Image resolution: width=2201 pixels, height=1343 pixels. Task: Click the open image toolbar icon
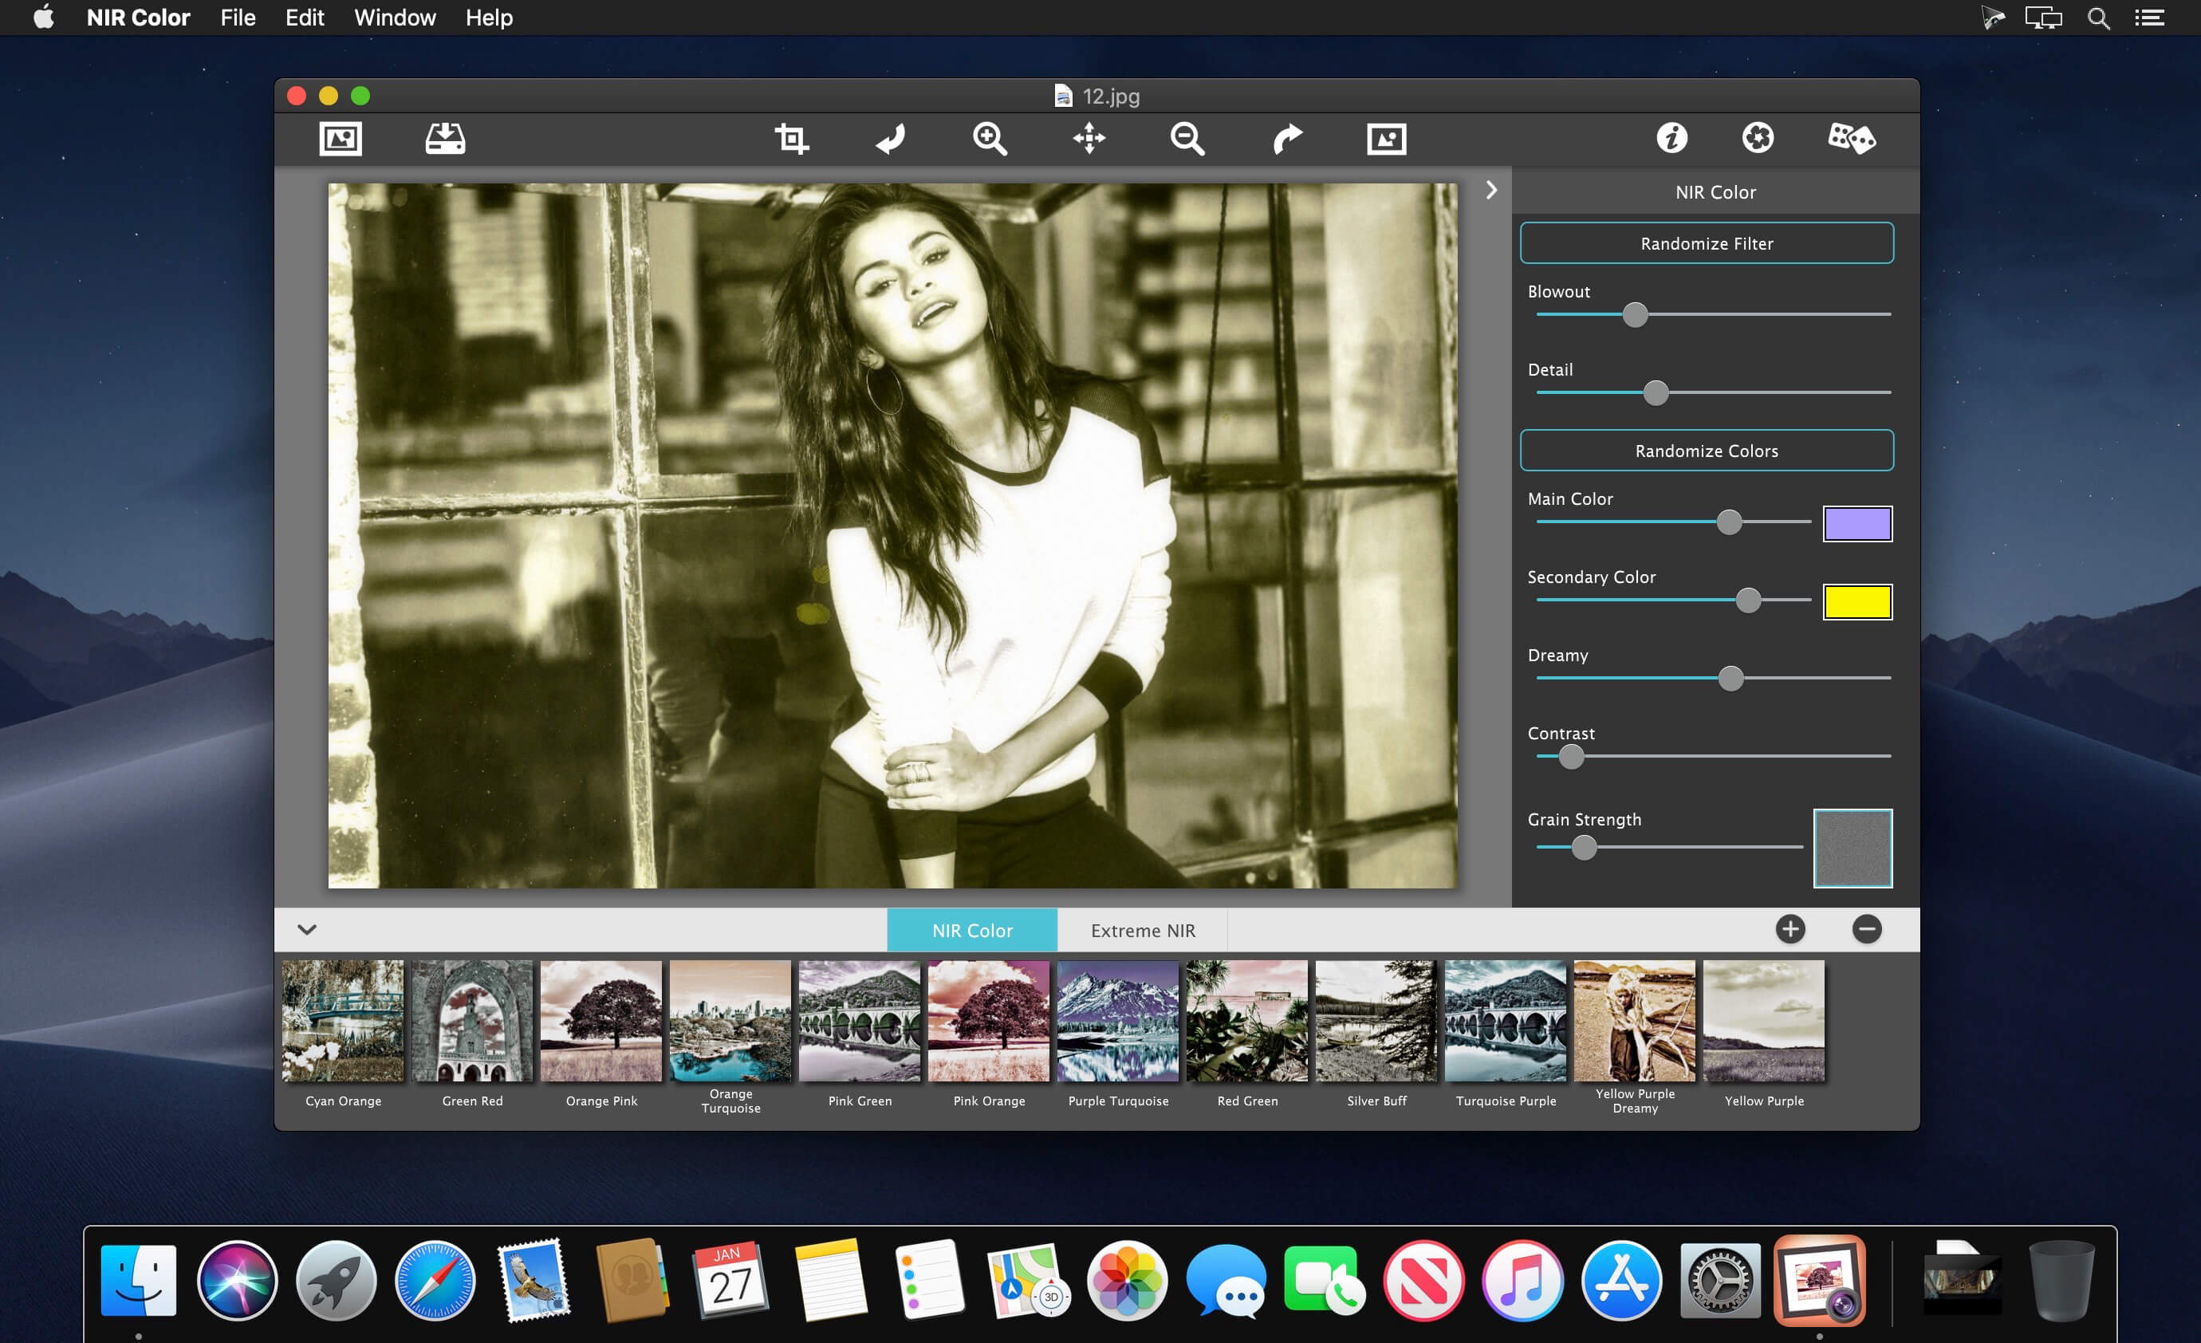(x=341, y=140)
